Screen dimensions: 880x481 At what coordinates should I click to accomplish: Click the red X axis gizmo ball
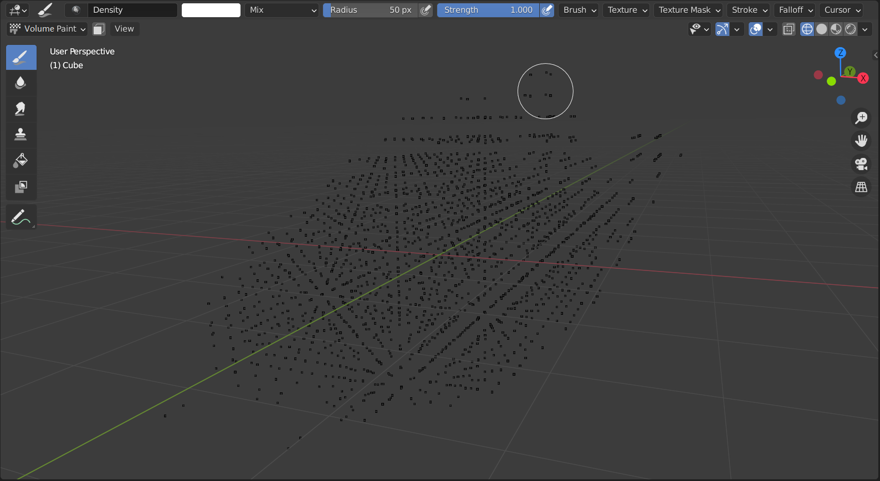[863, 79]
